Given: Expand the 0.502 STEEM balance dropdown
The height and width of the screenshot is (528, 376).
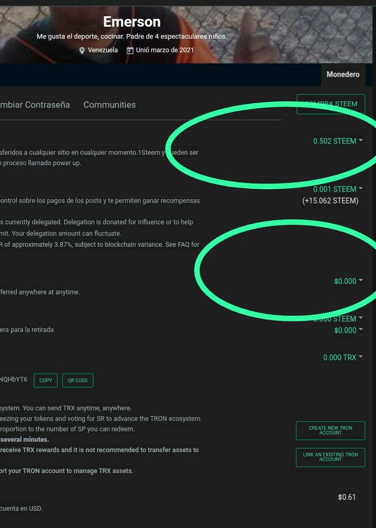Looking at the screenshot, I should 338,141.
